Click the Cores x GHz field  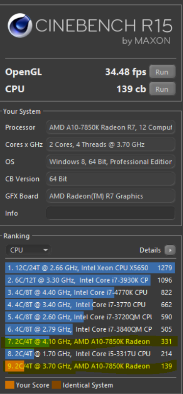coord(110,144)
